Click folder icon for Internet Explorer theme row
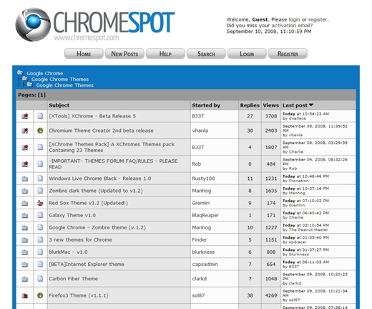 (24, 265)
